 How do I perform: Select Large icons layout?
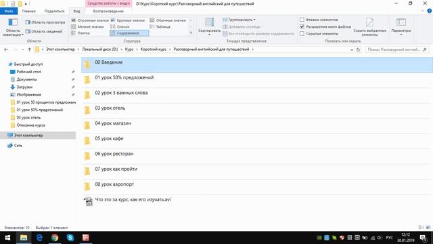[x=128, y=20]
